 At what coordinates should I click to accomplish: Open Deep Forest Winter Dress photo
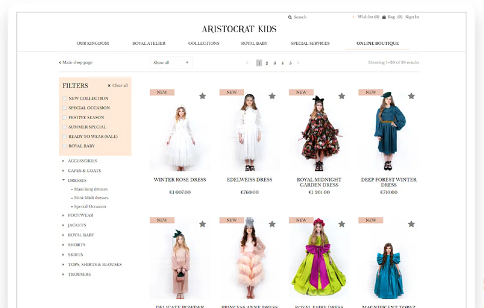(388, 131)
